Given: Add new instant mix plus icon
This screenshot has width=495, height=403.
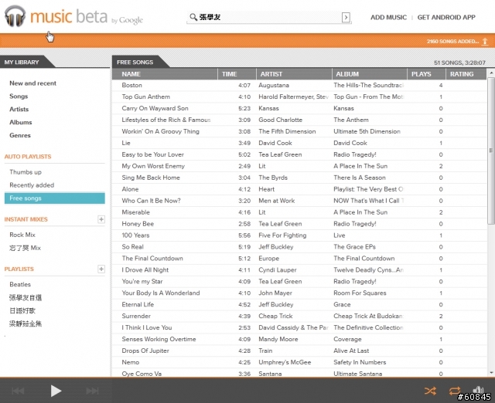Looking at the screenshot, I should click(x=101, y=219).
